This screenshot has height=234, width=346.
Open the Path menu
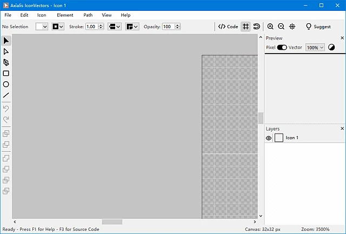point(88,15)
